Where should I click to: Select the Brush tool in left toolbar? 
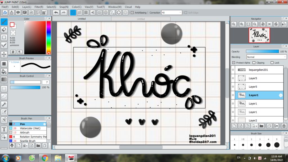coord(4,22)
